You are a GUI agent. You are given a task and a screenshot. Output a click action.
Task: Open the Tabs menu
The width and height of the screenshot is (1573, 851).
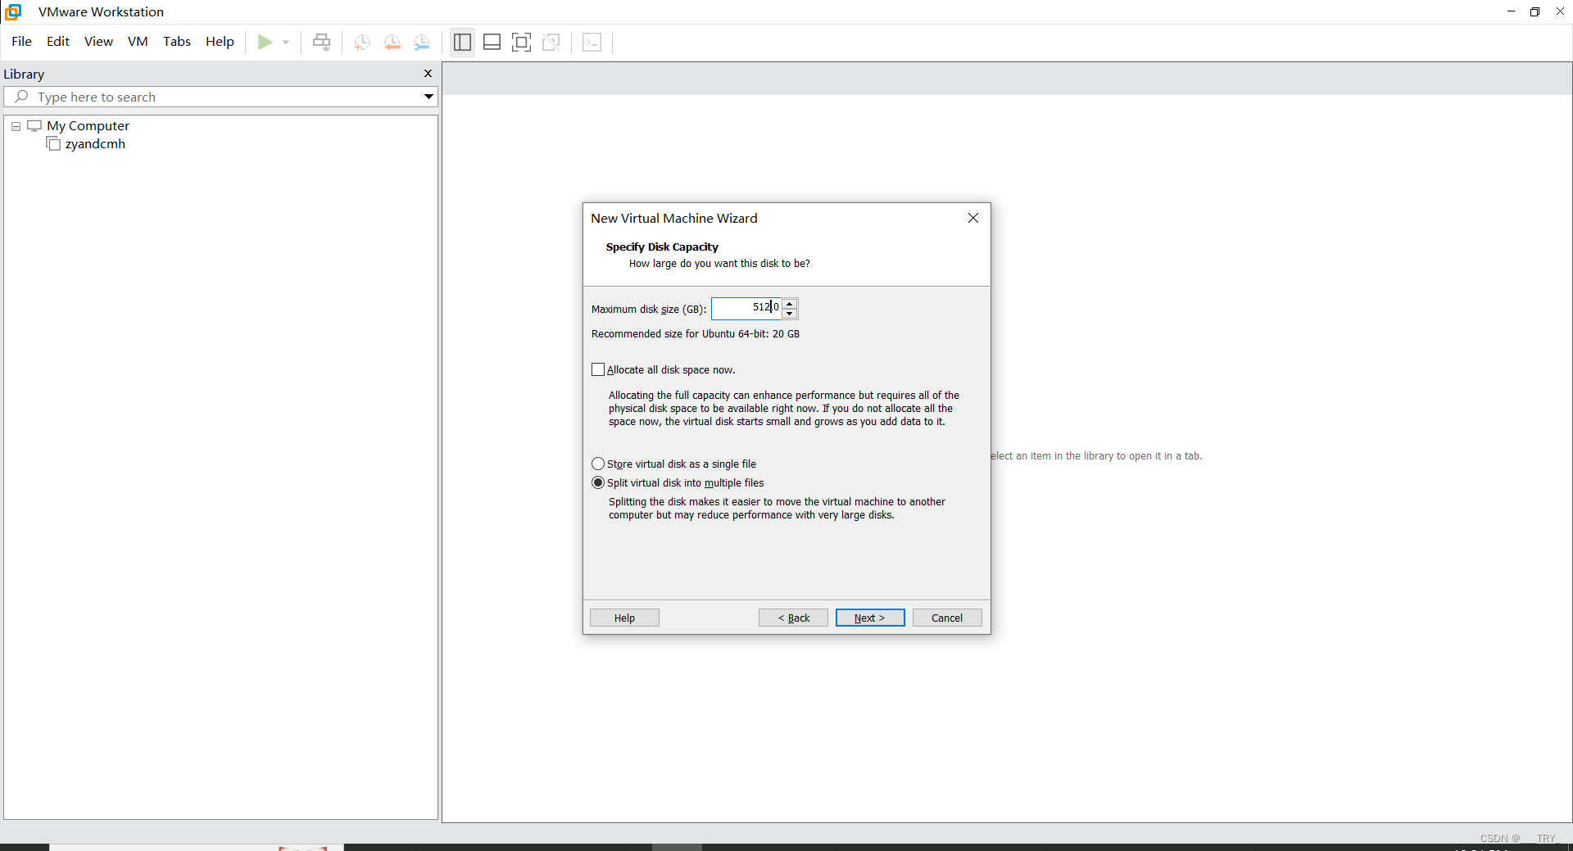(177, 42)
